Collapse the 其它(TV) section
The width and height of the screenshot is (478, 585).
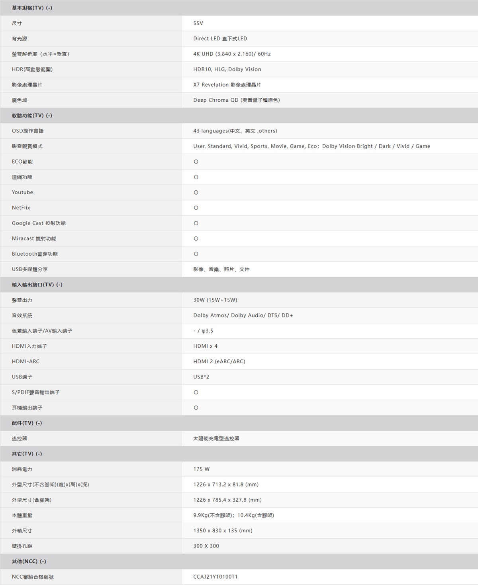[x=27, y=454]
